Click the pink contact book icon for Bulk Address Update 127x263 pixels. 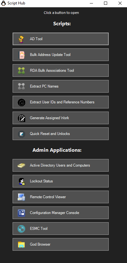tap(21, 55)
